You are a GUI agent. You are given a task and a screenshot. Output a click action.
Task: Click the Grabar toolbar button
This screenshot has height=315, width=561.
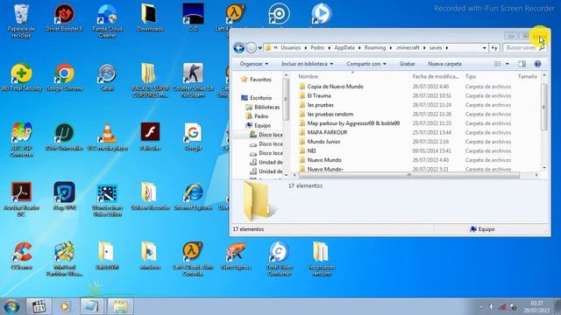pos(407,64)
